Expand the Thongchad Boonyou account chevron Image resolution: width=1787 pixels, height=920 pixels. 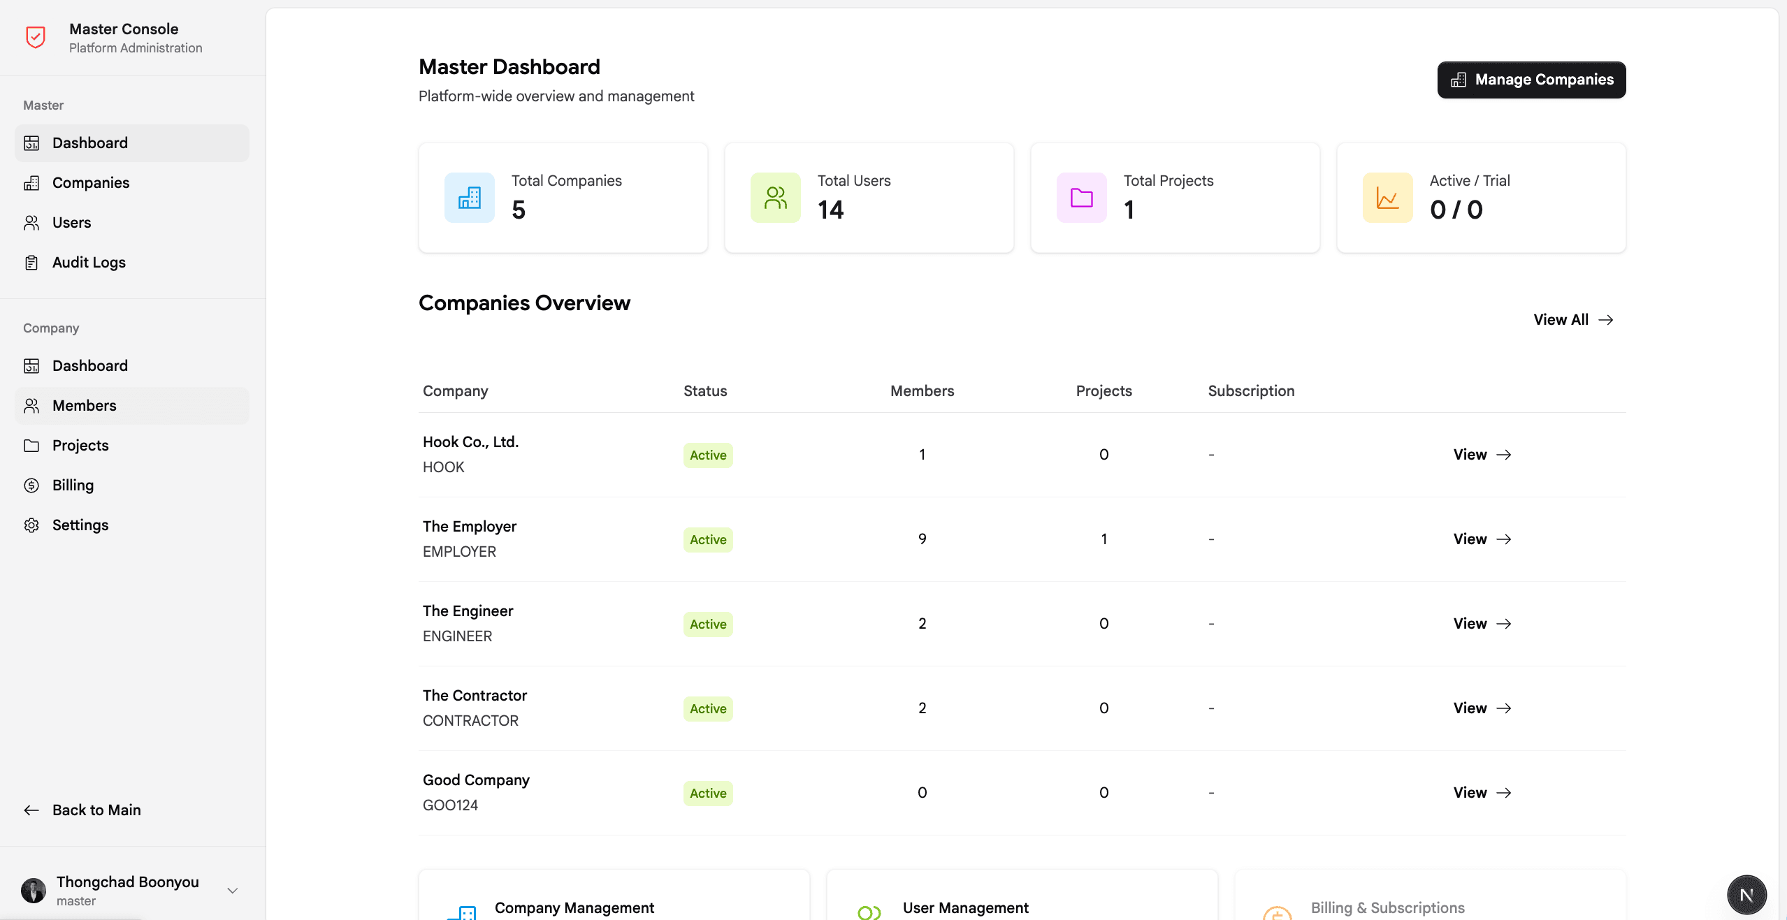tap(233, 891)
